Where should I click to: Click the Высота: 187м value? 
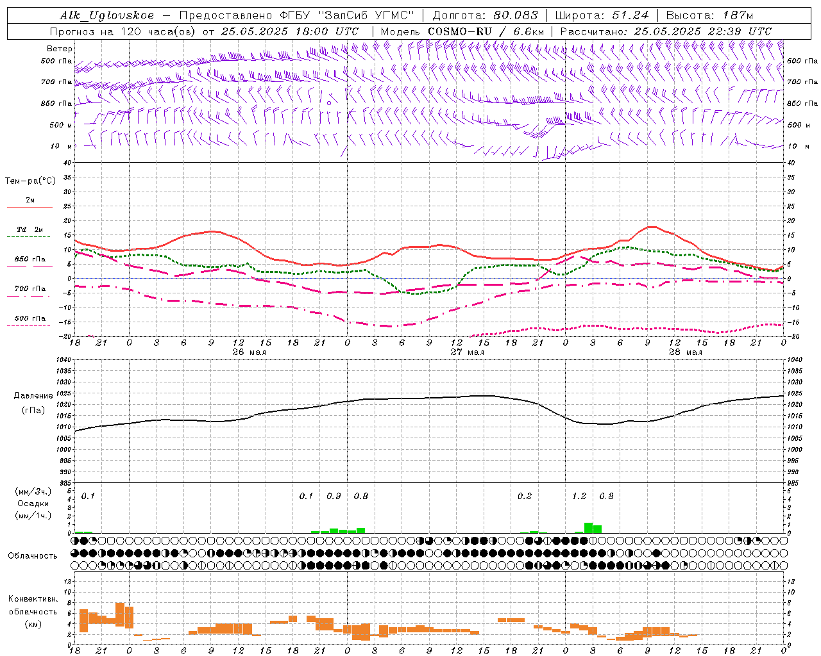(710, 15)
